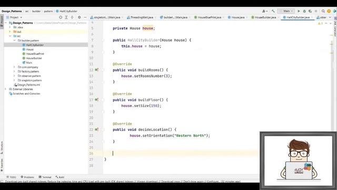Click the orange IDE updates icon

pyautogui.click(x=329, y=11)
